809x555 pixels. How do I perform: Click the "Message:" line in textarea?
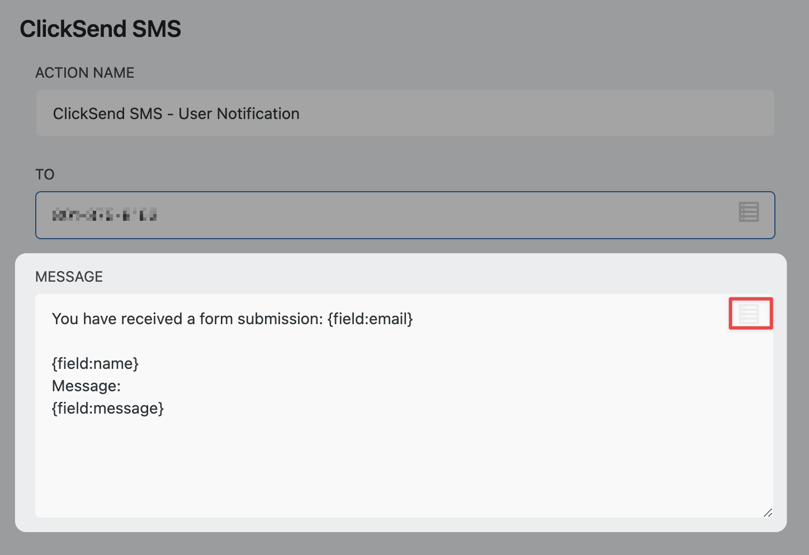click(x=86, y=386)
